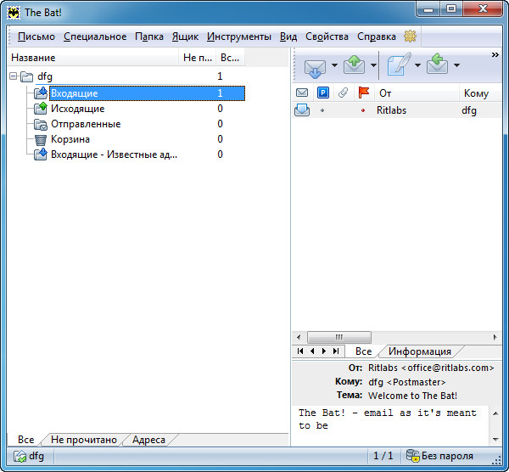Click the send queued mail toolbar icon
The height and width of the screenshot is (472, 509).
tap(355, 66)
